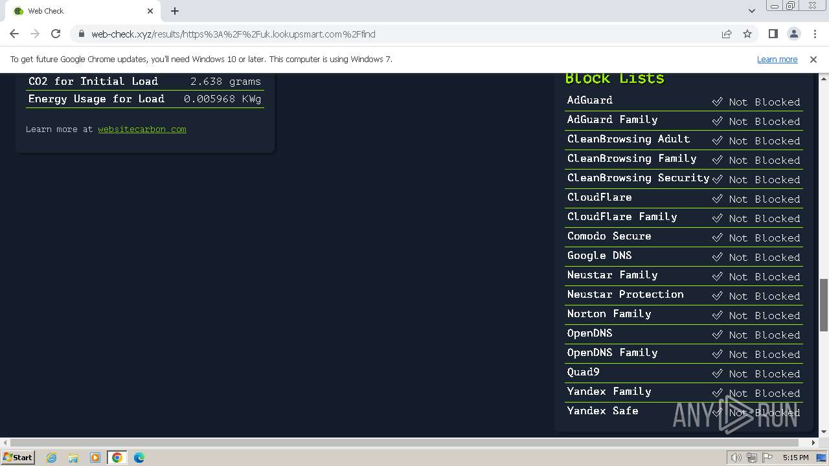829x466 pixels.
Task: Click the vertical scrollbar thumb
Action: (823, 305)
